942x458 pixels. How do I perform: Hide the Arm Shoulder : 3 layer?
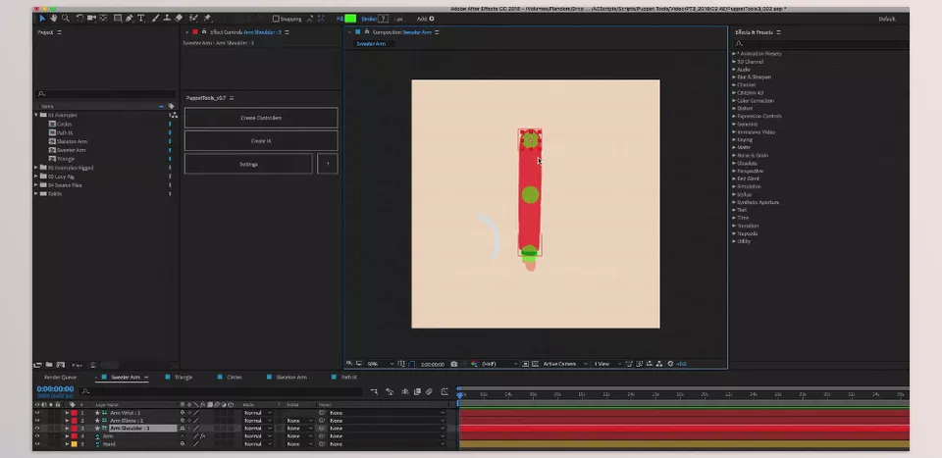tap(37, 428)
